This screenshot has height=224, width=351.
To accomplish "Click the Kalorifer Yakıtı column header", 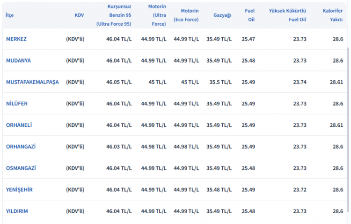I will (x=332, y=15).
